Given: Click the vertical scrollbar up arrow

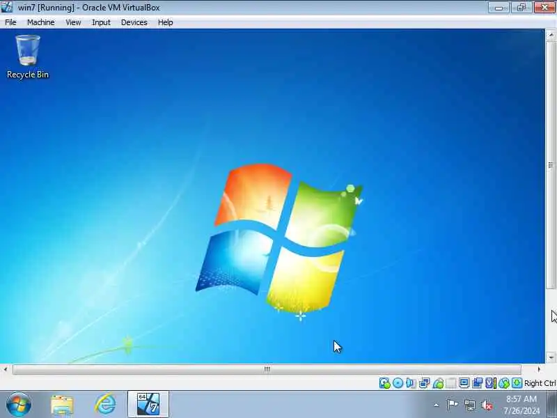Looking at the screenshot, I should tap(551, 36).
